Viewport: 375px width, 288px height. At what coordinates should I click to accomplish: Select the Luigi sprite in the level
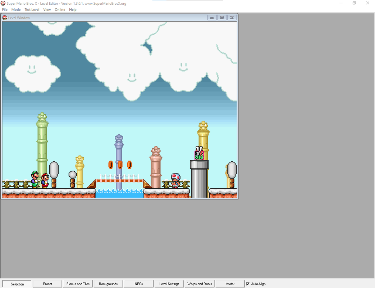pyautogui.click(x=35, y=179)
